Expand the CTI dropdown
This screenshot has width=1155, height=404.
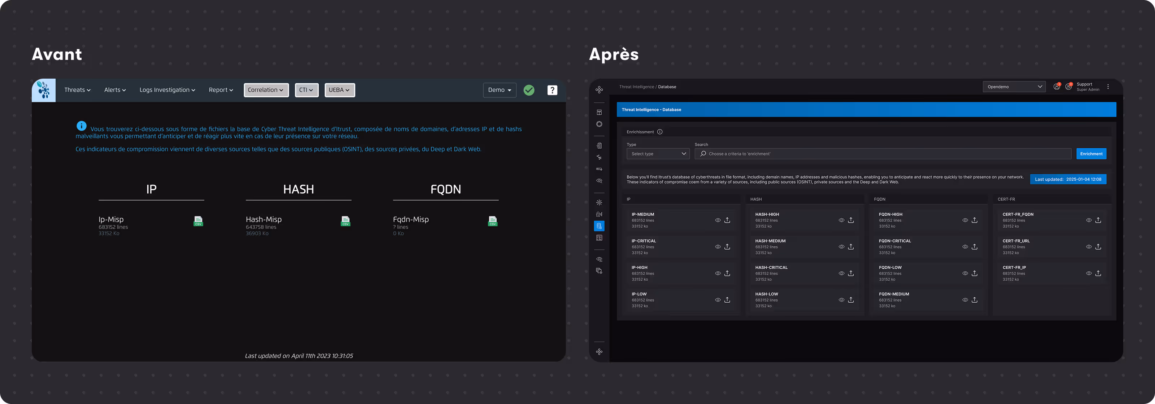tap(306, 90)
